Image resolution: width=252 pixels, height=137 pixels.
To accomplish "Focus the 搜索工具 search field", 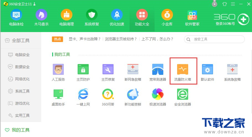I will pos(214,39).
